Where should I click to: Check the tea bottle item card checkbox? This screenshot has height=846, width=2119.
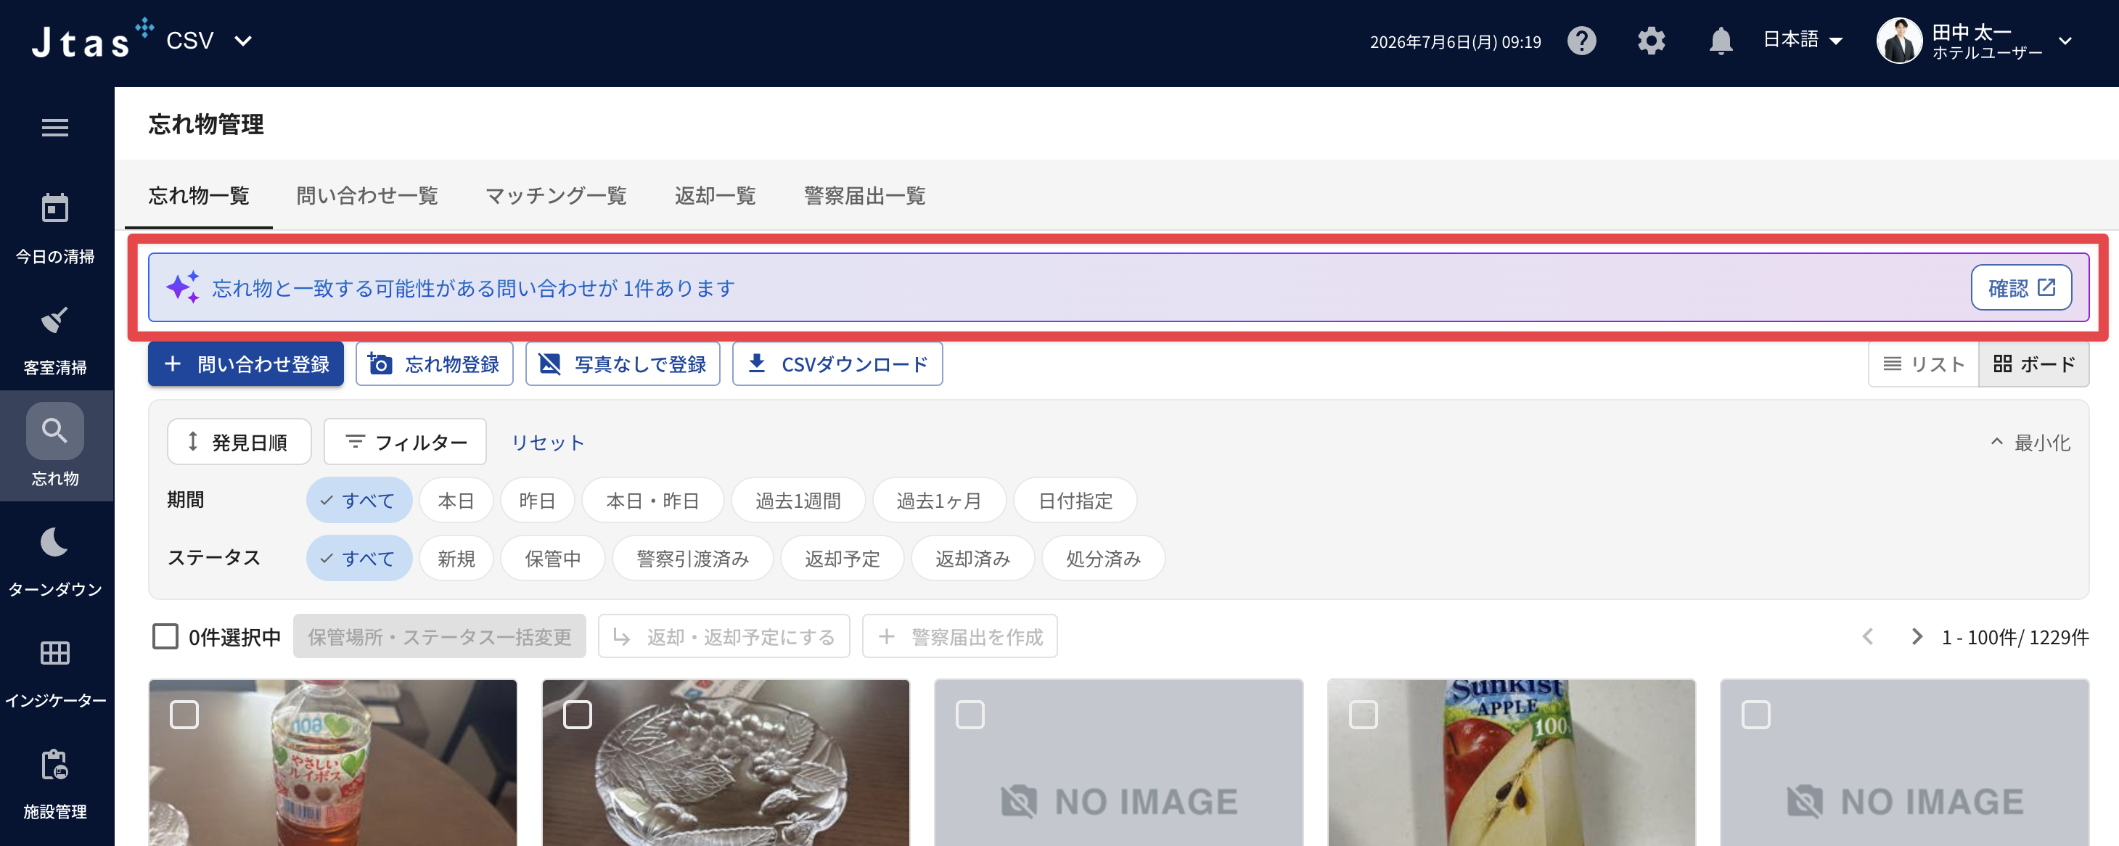coord(184,715)
